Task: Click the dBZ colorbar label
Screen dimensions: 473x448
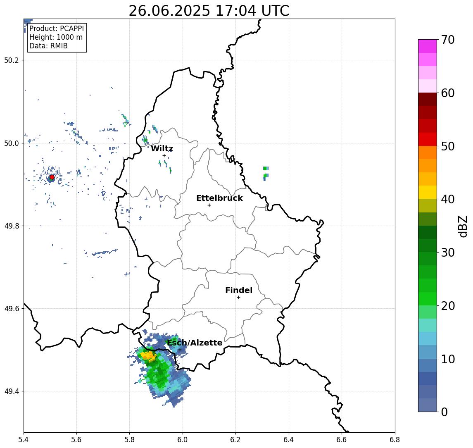Action: (462, 226)
